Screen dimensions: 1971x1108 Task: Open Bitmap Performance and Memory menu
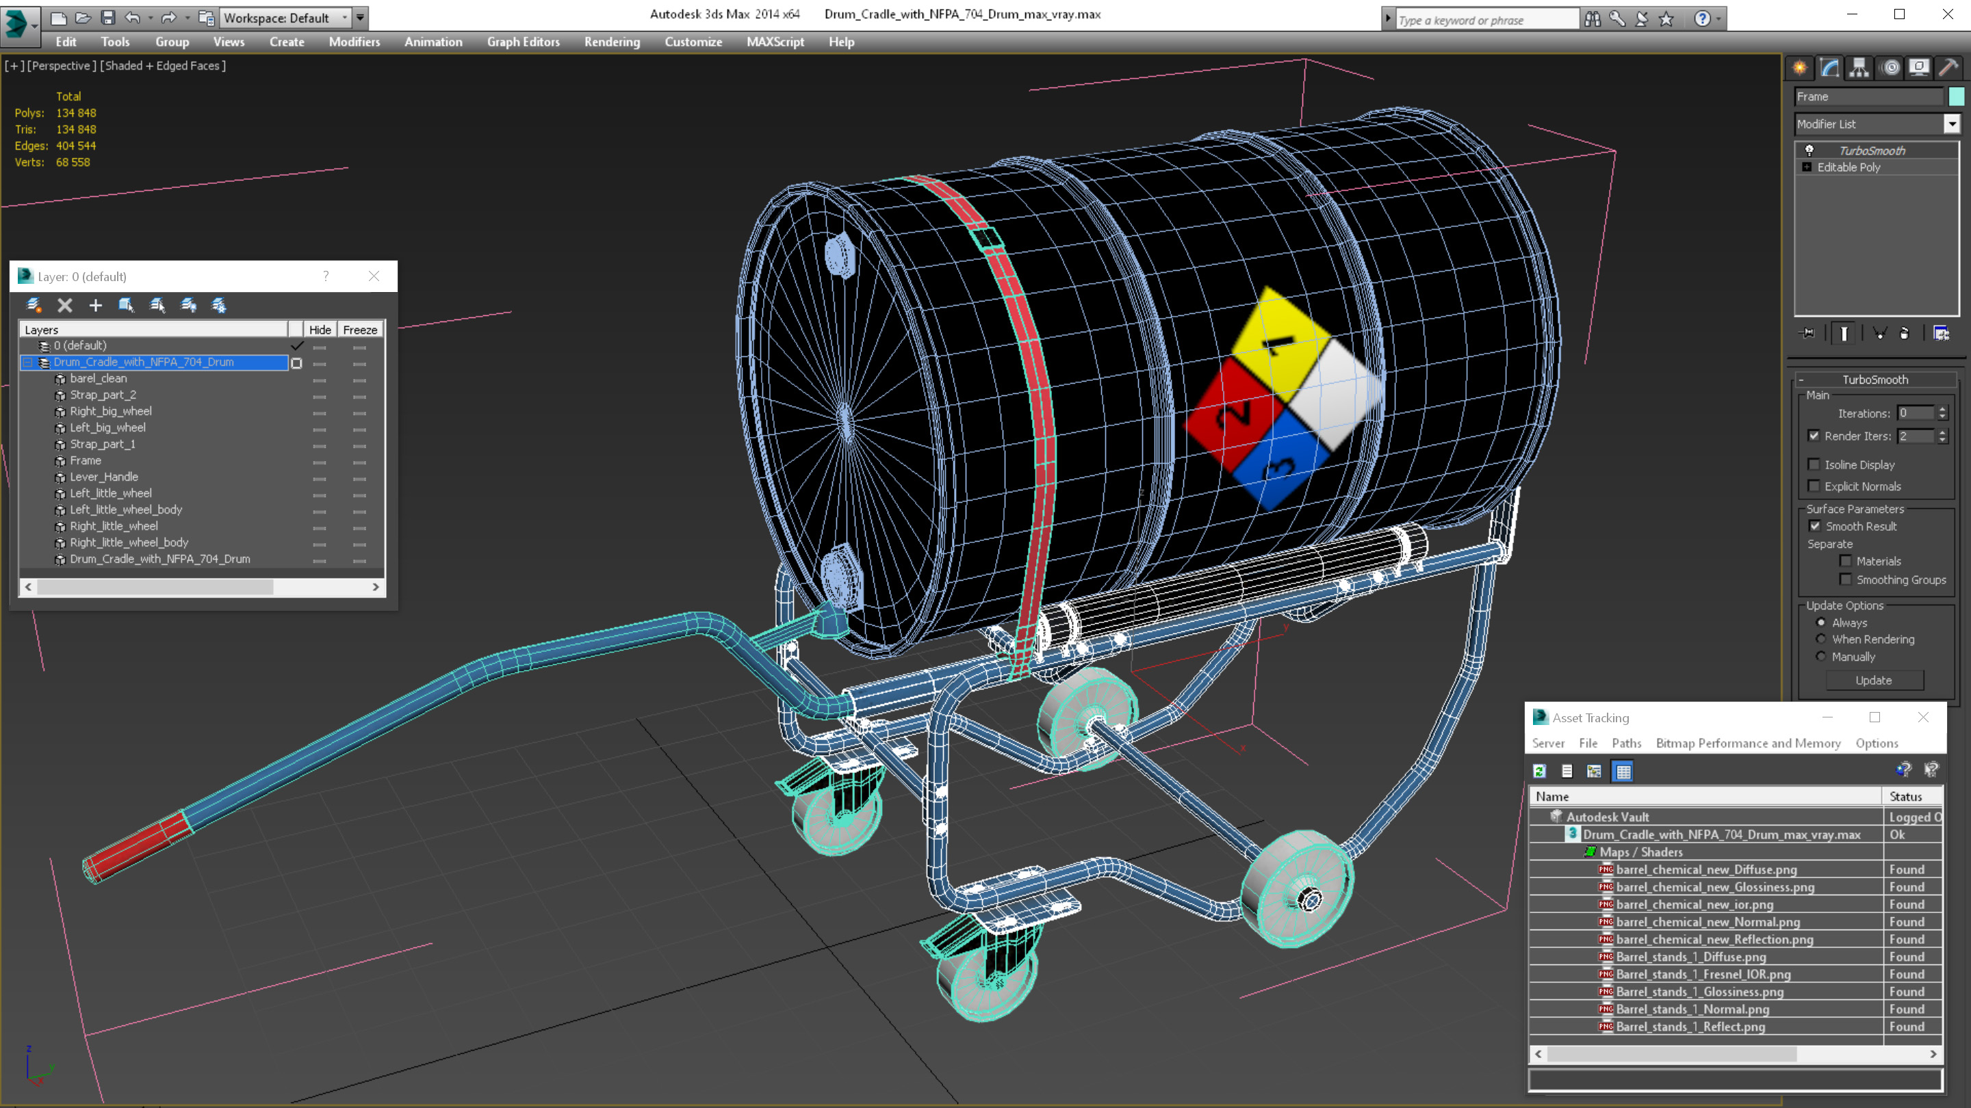(1749, 743)
